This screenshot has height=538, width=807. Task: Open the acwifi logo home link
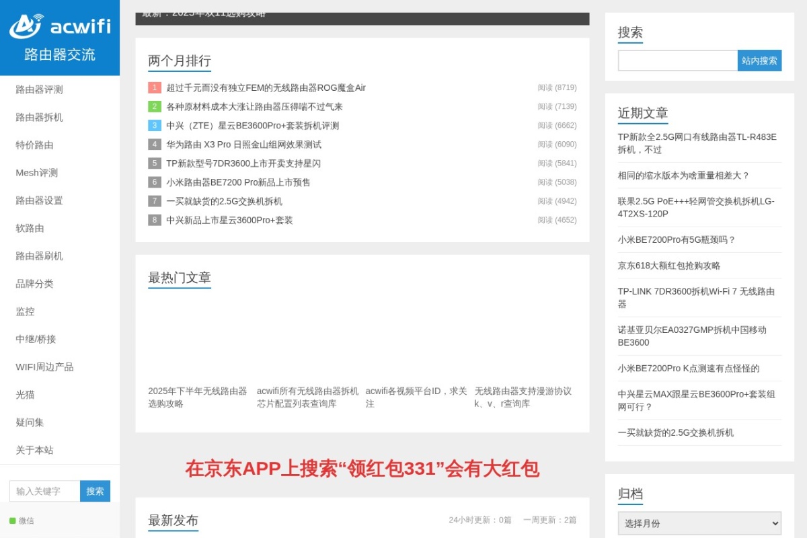pyautogui.click(x=60, y=38)
